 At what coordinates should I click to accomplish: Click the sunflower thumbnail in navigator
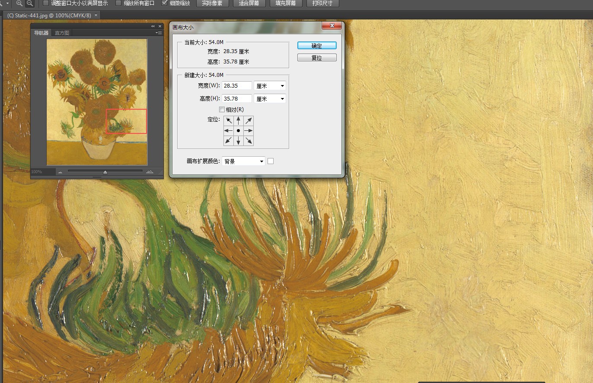point(97,102)
